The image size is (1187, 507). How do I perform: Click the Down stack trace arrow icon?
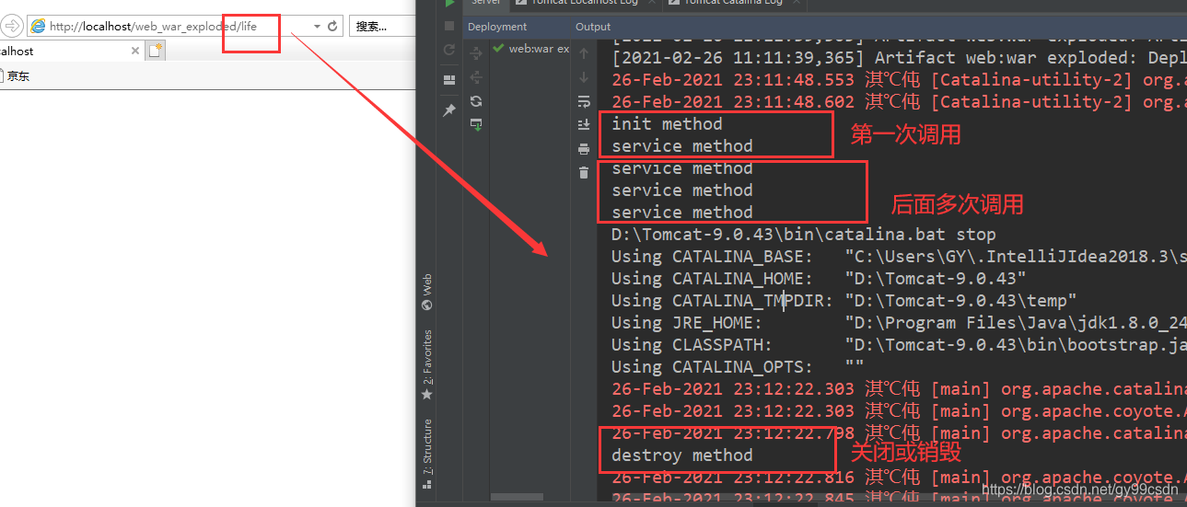(x=583, y=77)
